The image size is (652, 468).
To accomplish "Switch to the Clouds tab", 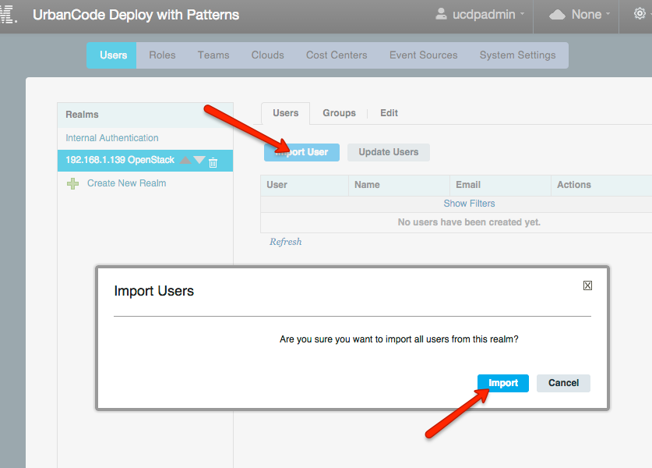I will pyautogui.click(x=267, y=55).
